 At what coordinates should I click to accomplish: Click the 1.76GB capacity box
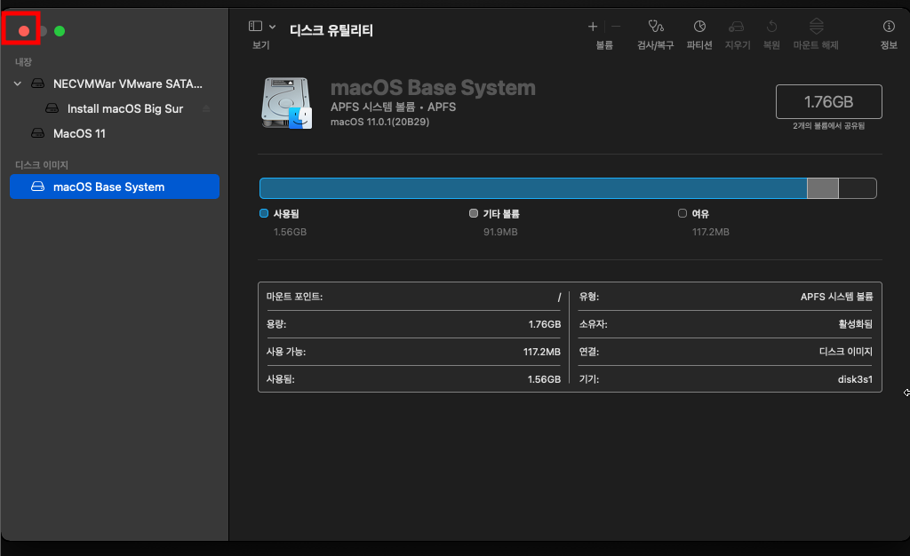point(829,101)
